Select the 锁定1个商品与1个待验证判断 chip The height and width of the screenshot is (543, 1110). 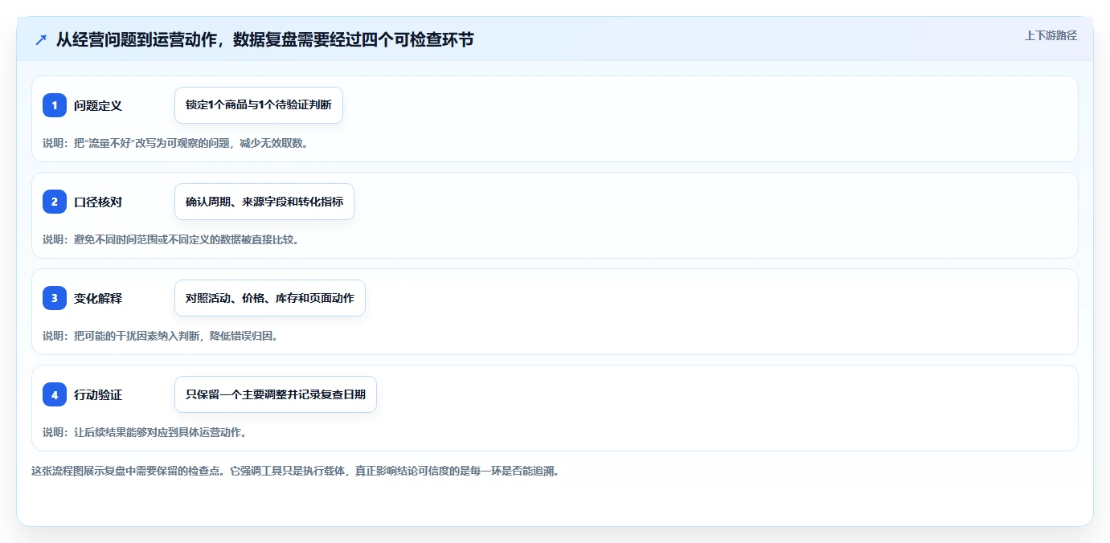[259, 105]
